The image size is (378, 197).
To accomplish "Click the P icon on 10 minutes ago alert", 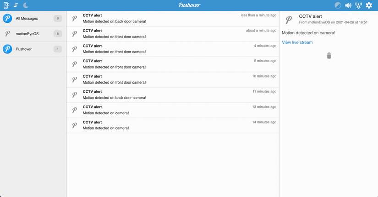I will point(75,80).
